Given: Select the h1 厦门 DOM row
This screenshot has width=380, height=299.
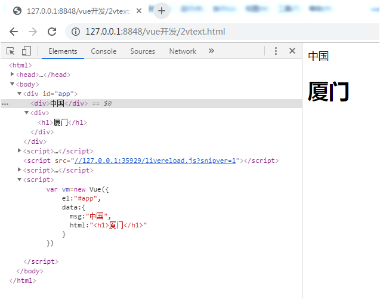Looking at the screenshot, I should pyautogui.click(x=62, y=122).
